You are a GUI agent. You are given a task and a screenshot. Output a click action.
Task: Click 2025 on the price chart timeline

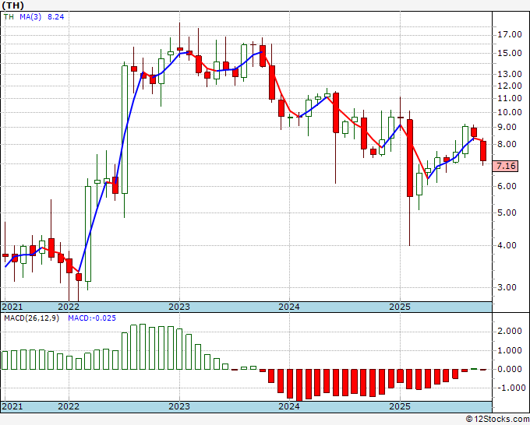pos(400,307)
